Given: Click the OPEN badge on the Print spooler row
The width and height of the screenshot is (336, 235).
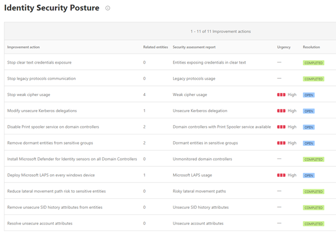Looking at the screenshot, I should [309, 127].
